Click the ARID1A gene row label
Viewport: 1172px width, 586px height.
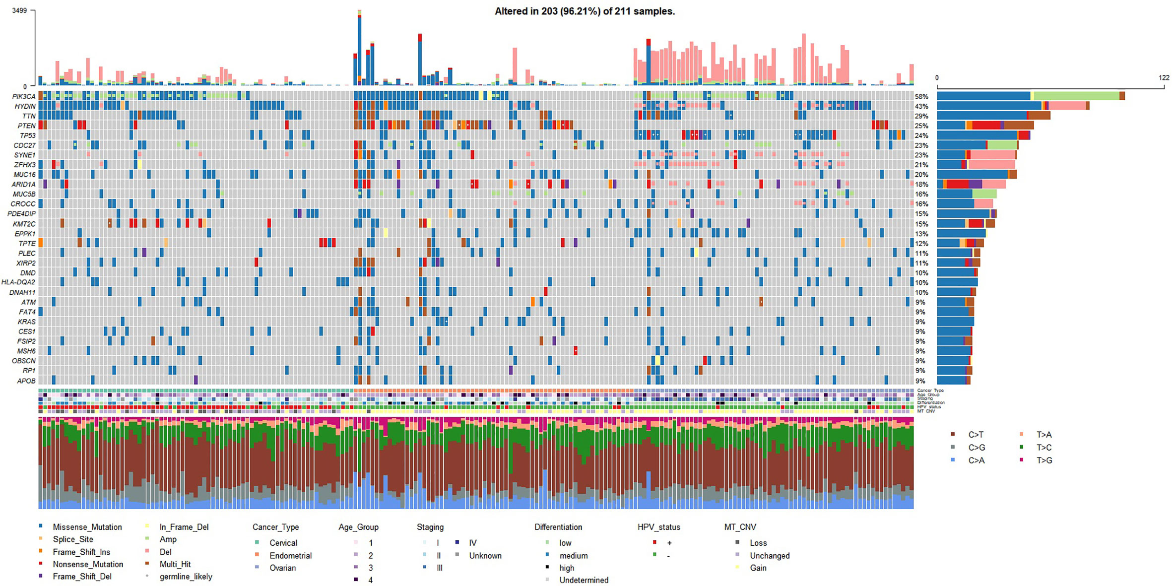pos(24,184)
